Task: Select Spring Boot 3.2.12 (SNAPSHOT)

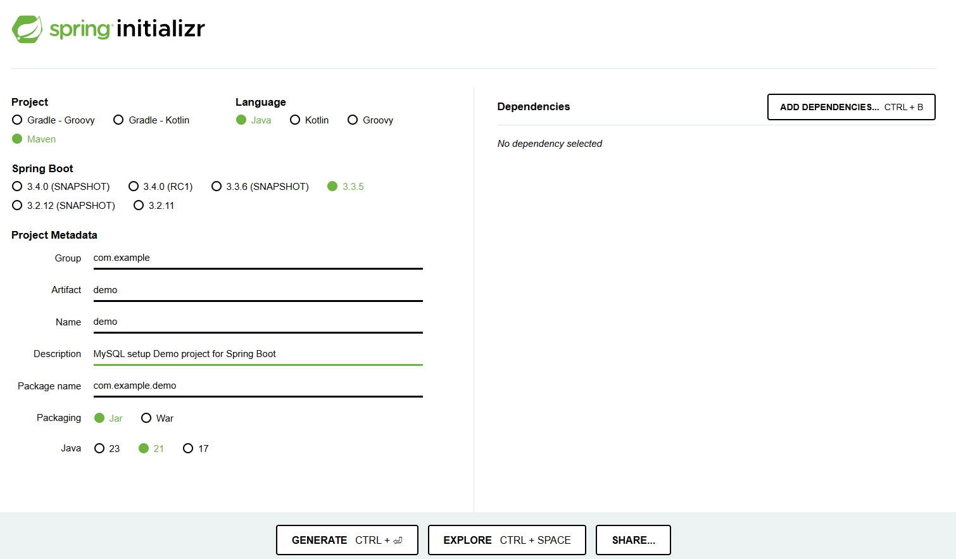Action: tap(64, 206)
